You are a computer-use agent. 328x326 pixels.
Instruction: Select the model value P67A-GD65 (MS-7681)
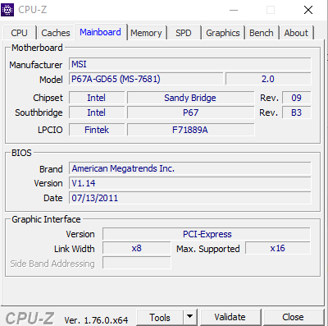pos(146,79)
